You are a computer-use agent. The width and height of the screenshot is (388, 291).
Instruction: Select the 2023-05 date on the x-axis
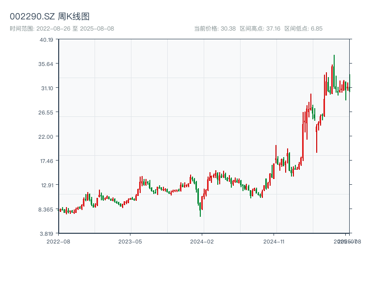pos(130,241)
